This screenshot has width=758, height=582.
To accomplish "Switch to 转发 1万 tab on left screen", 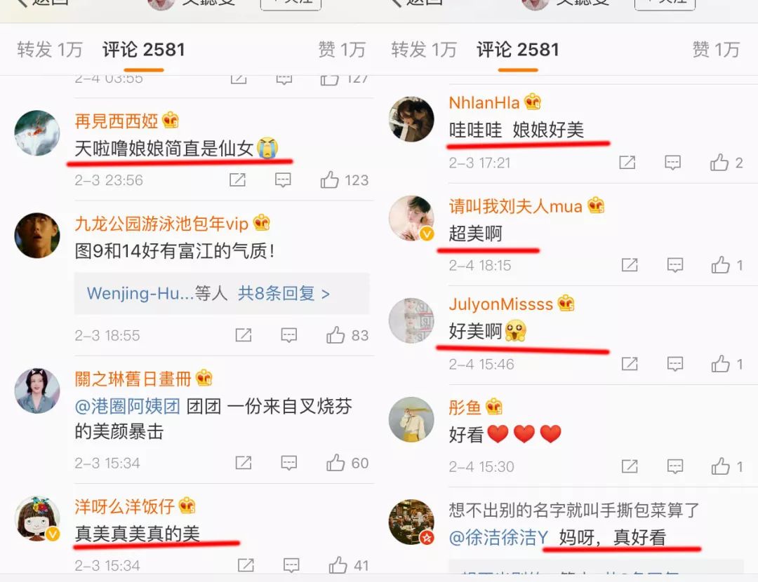I will [50, 50].
